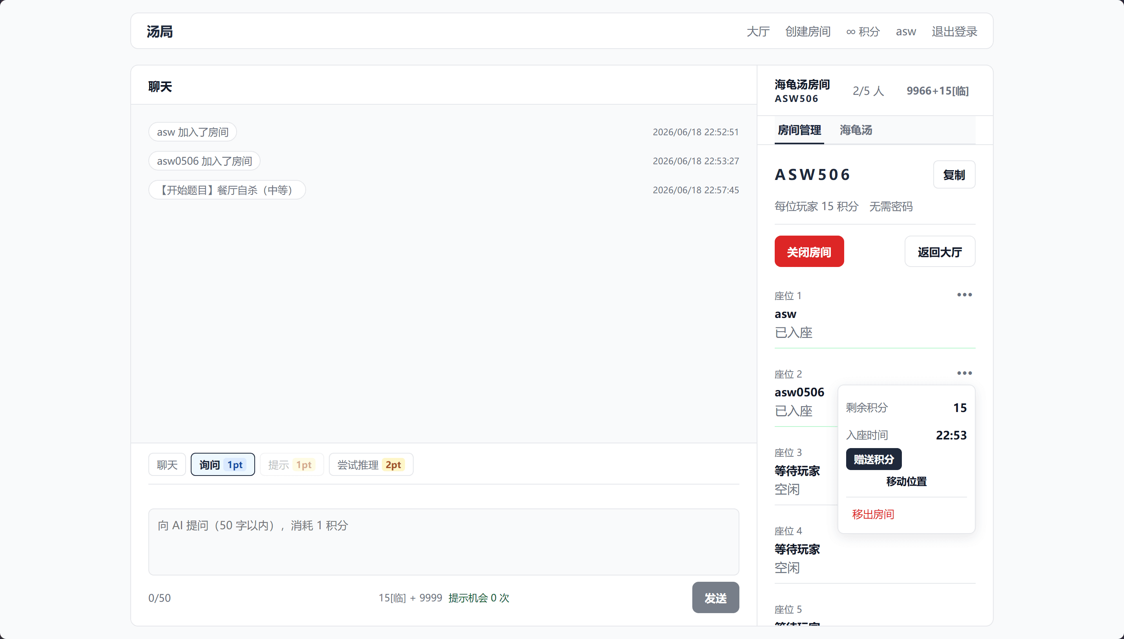1124x639 pixels.
Task: Click the 2/5 人 player count
Action: coord(868,91)
